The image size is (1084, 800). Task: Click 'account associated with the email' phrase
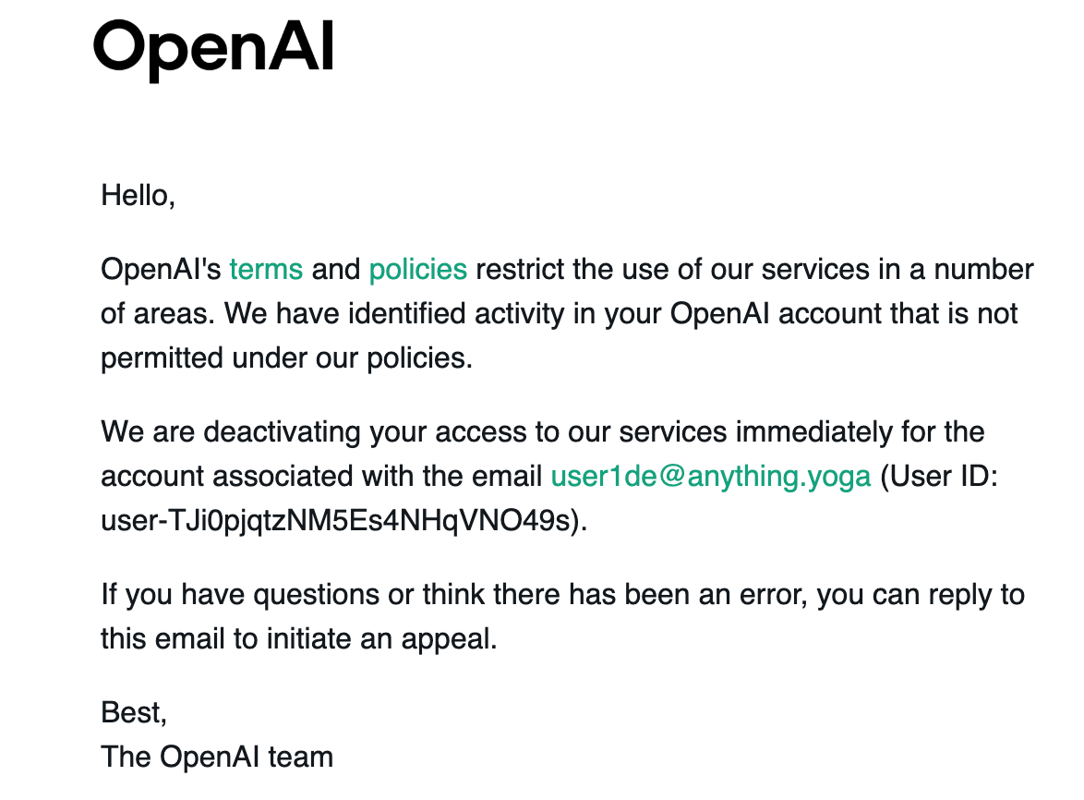[321, 477]
